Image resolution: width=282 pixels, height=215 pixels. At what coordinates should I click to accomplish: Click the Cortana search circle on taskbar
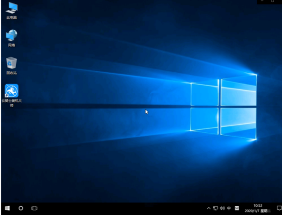point(21,208)
